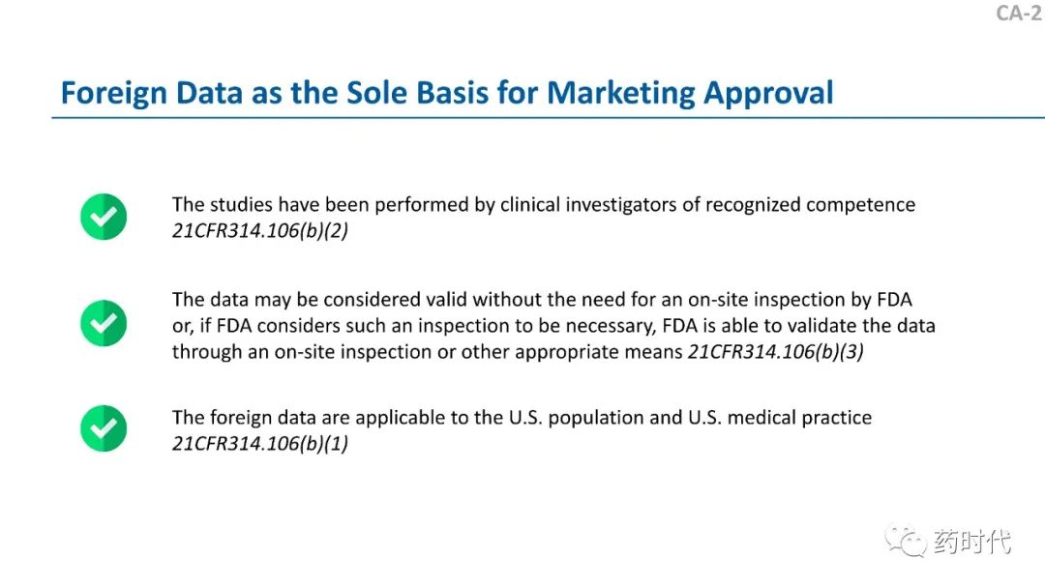Click the words Marketing Approval in title

(x=690, y=93)
